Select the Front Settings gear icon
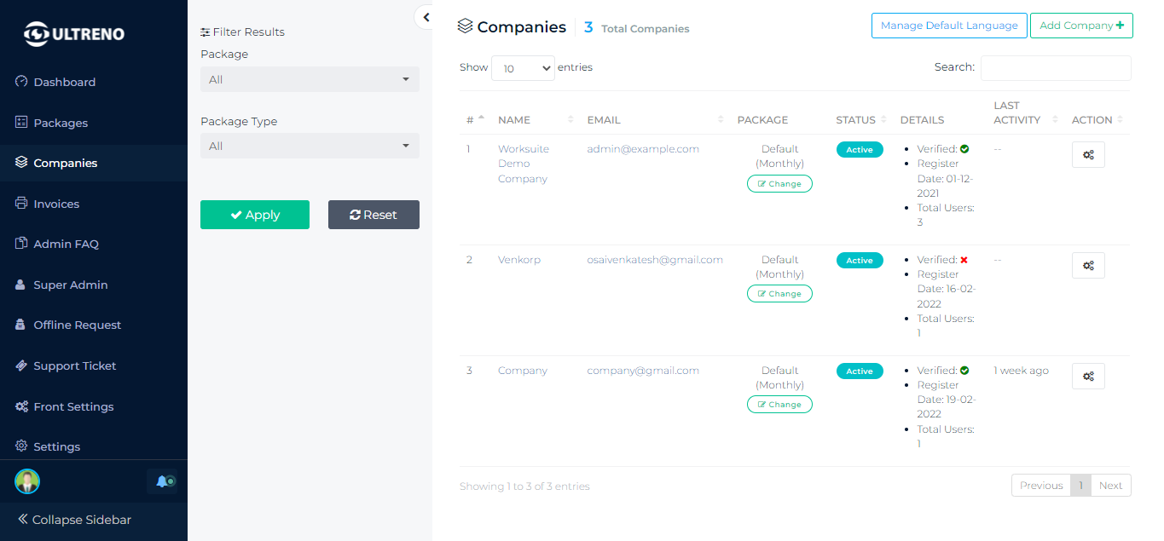Screen dimensions: 1164x541 [20, 406]
